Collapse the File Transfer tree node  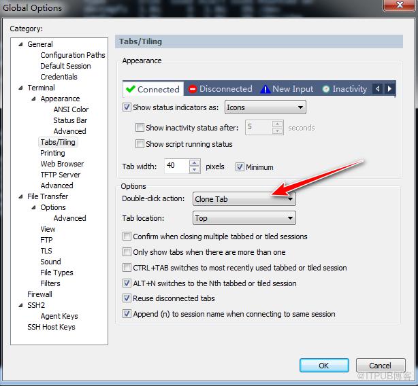coord(20,196)
